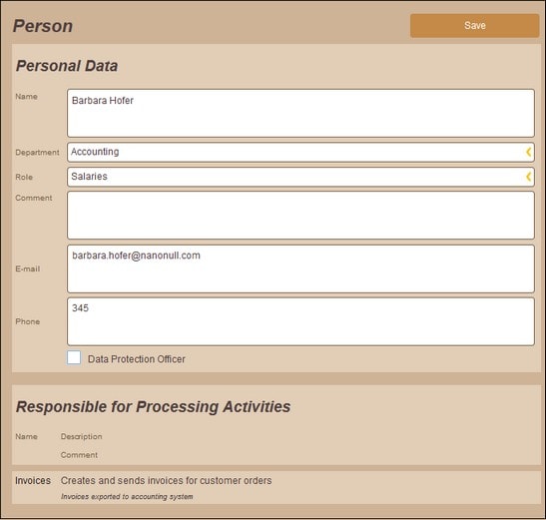Screen dimensions: 546x520
Task: Click the Comment column header in activities
Action: click(x=79, y=455)
